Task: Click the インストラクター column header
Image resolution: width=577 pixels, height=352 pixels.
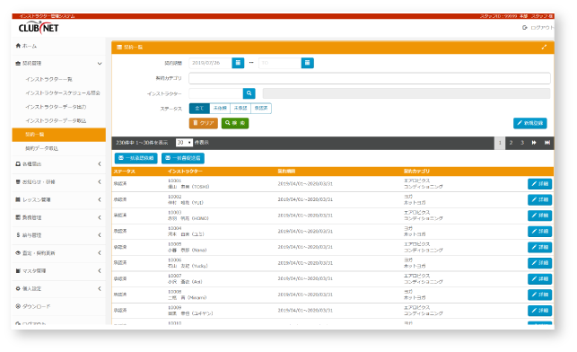Action: (x=185, y=172)
